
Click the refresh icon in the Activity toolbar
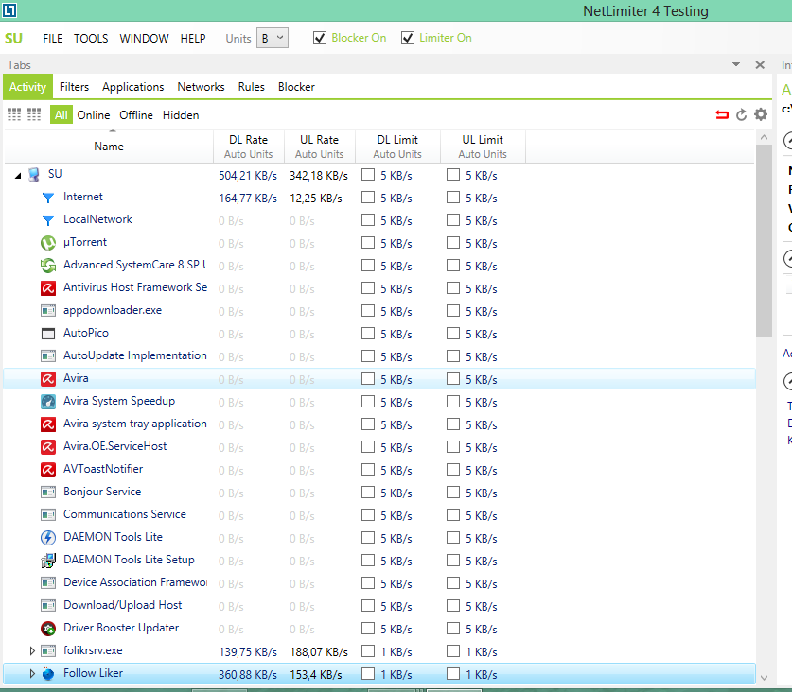click(741, 115)
